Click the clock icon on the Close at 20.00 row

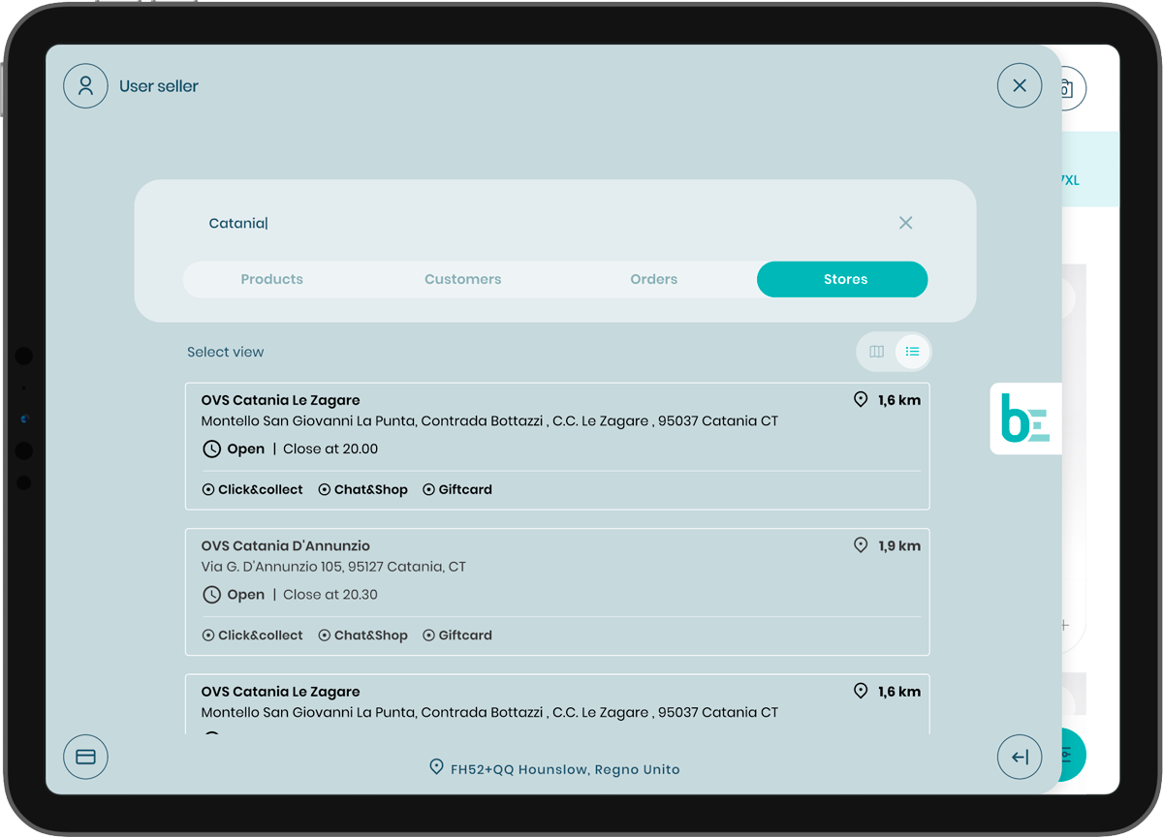click(211, 449)
